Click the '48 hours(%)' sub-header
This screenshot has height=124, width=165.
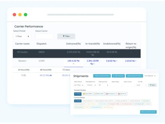tap(46, 70)
